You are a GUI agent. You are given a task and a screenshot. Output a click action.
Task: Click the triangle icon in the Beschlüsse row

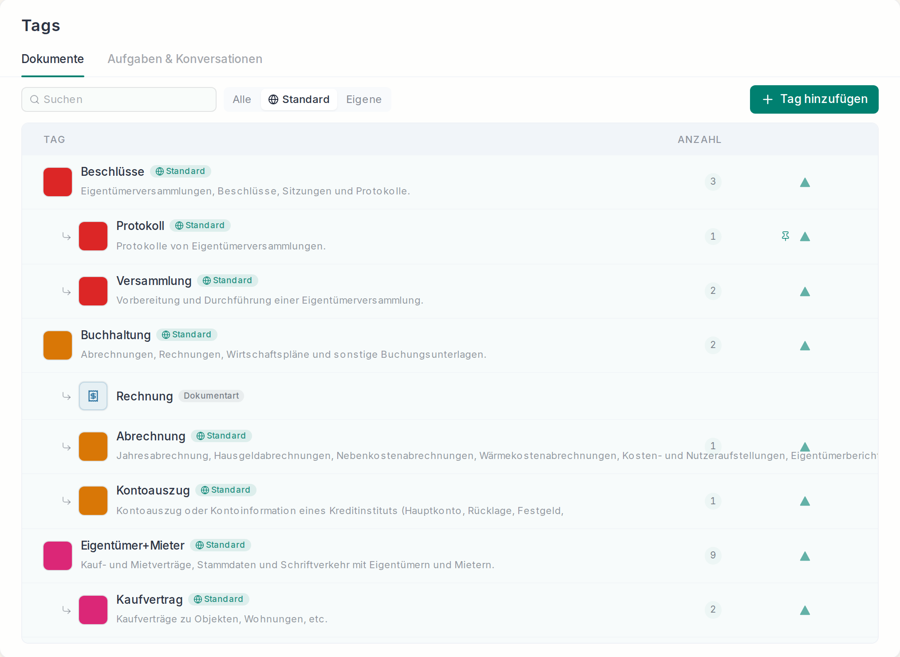click(805, 182)
